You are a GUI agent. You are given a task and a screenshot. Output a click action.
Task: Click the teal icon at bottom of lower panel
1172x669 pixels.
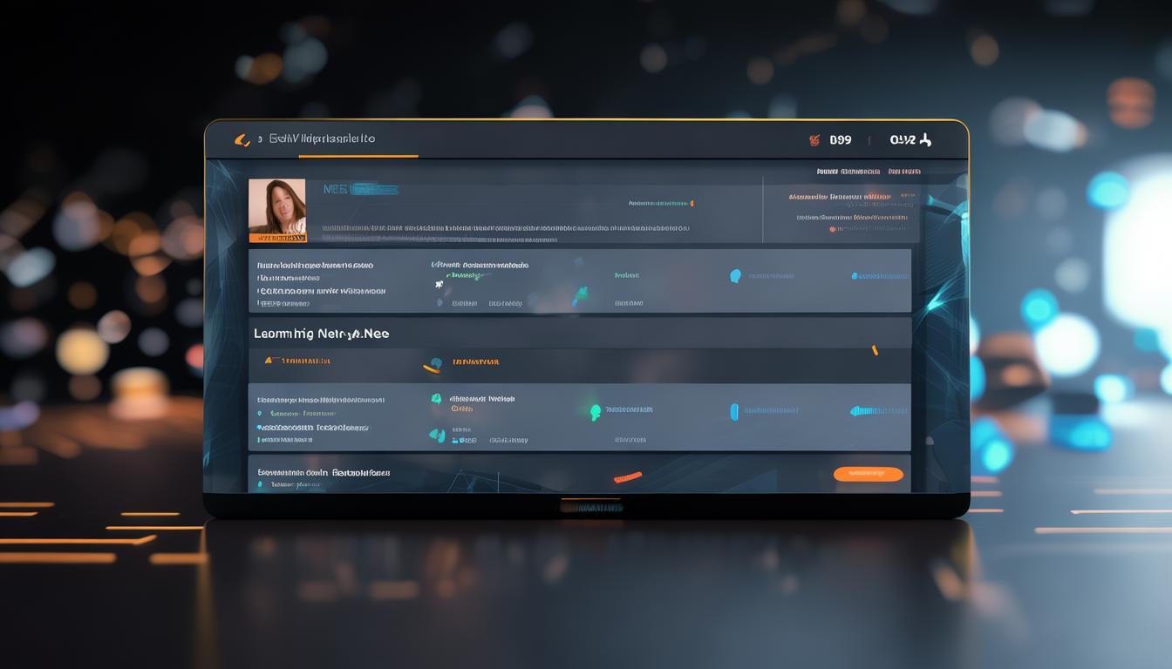437,435
